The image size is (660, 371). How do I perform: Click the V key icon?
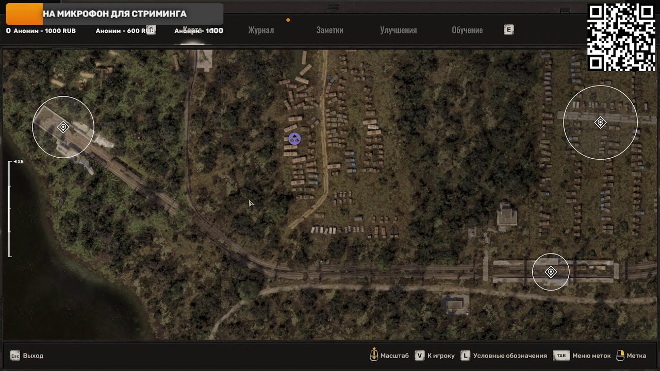tap(420, 356)
